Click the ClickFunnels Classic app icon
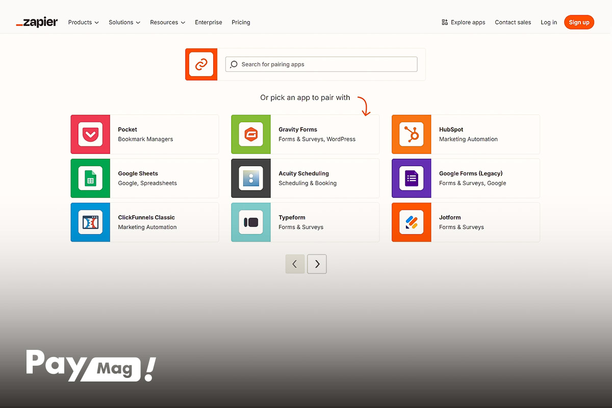The image size is (612, 408). tap(90, 222)
